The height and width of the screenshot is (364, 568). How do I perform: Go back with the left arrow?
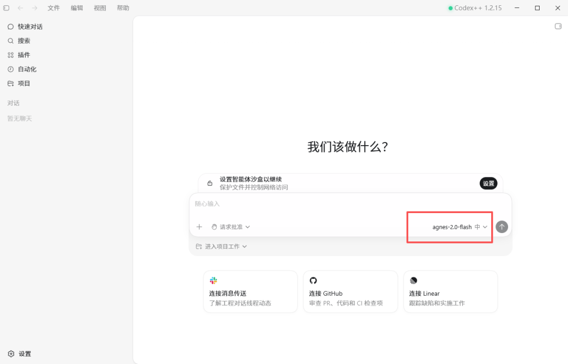21,7
